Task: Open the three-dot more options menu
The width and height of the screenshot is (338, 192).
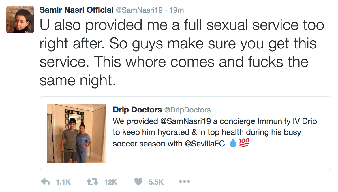Action: click(185, 182)
